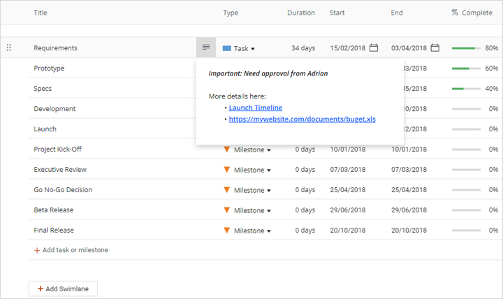The image size is (503, 299).
Task: Click the Title column header
Action: (x=42, y=13)
